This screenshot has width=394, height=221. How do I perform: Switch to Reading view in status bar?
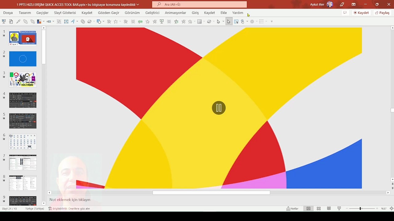[329, 208]
